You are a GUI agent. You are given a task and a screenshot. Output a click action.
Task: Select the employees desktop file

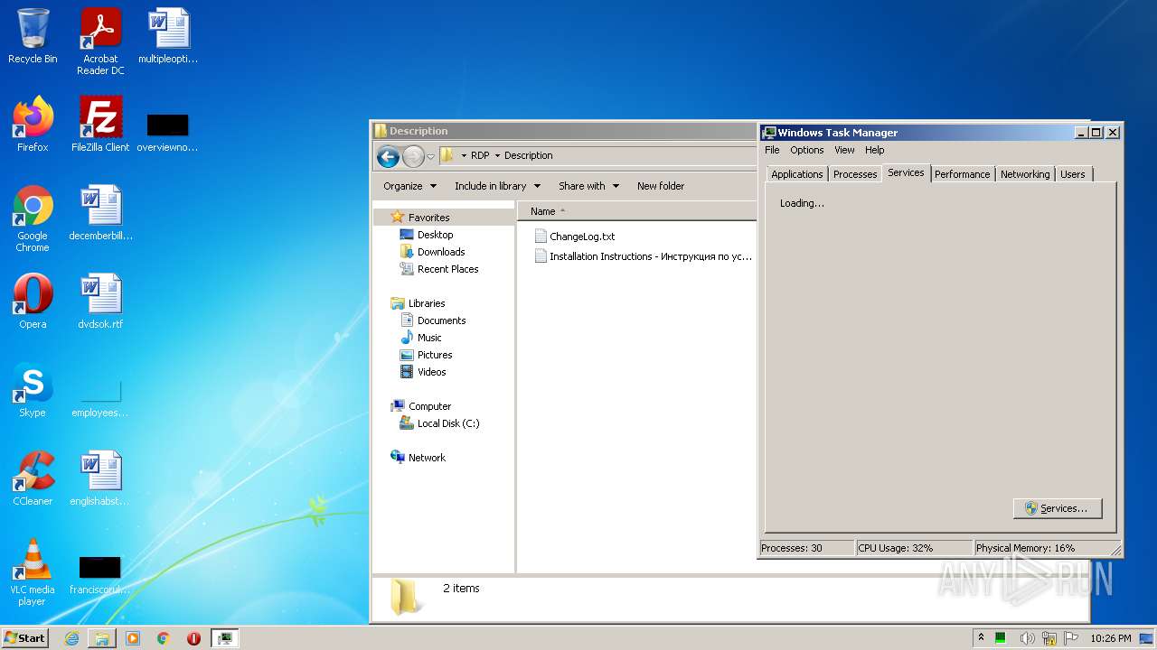point(100,397)
